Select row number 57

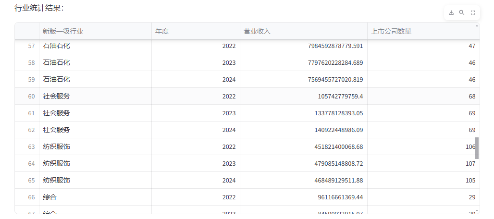[x=27, y=46]
